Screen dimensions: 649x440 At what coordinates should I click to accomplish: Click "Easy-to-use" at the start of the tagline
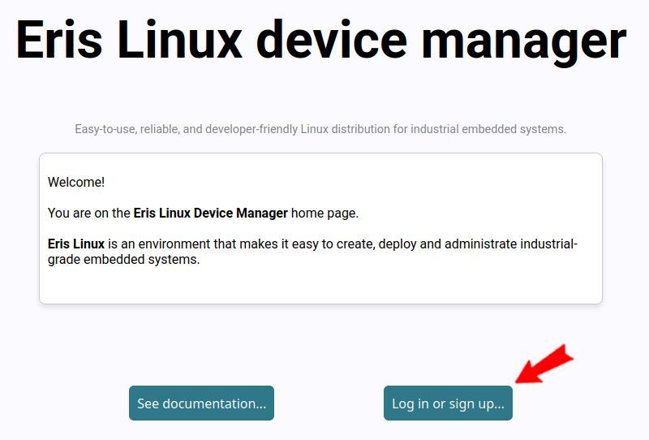coord(105,129)
